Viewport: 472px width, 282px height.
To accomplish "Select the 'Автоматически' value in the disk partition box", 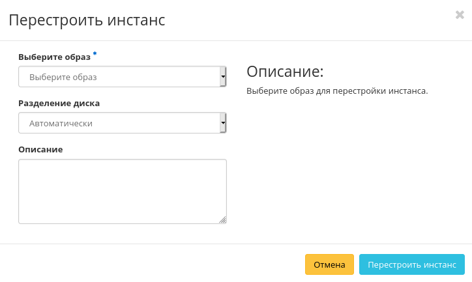I will click(x=61, y=123).
